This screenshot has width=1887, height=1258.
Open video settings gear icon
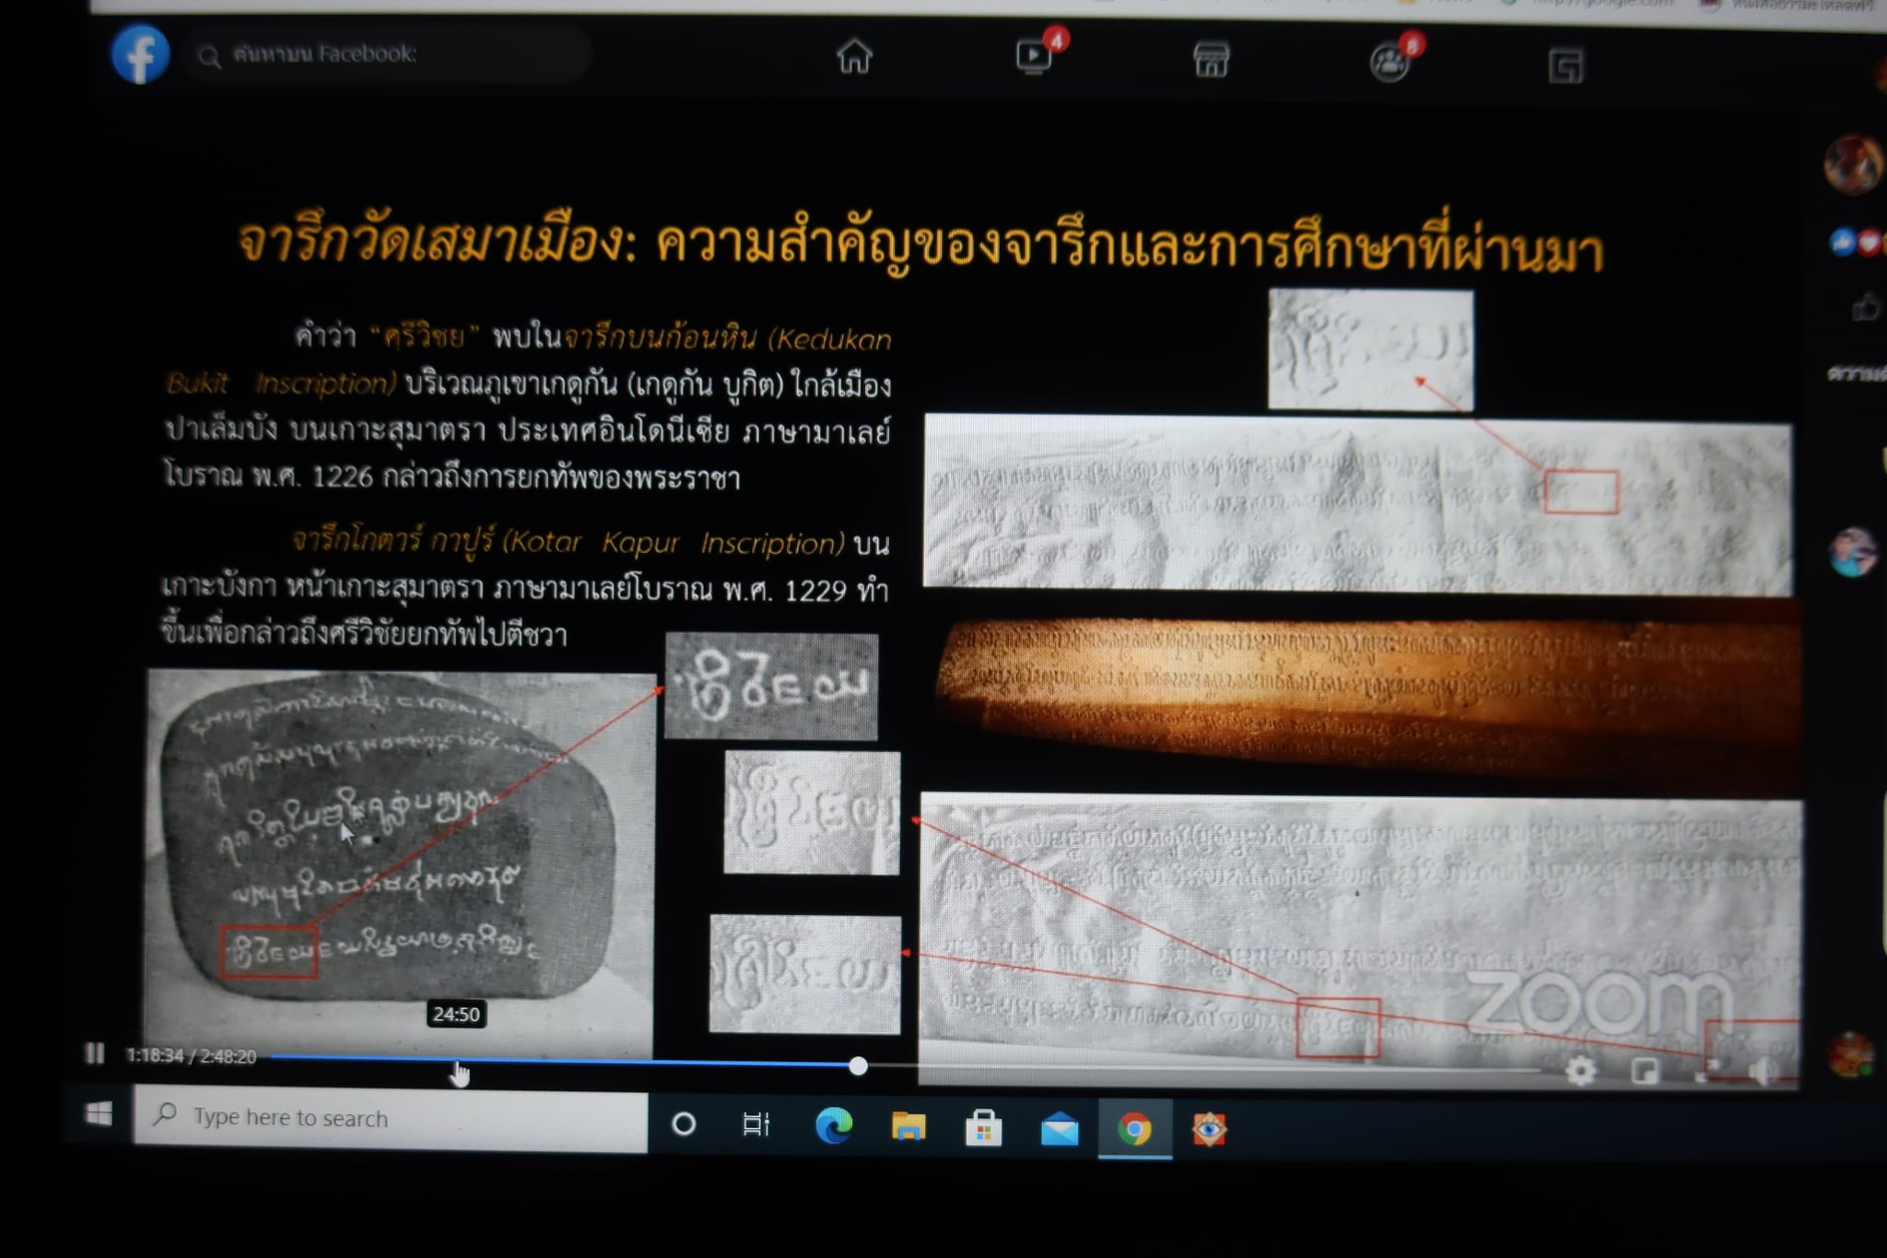[1580, 1070]
